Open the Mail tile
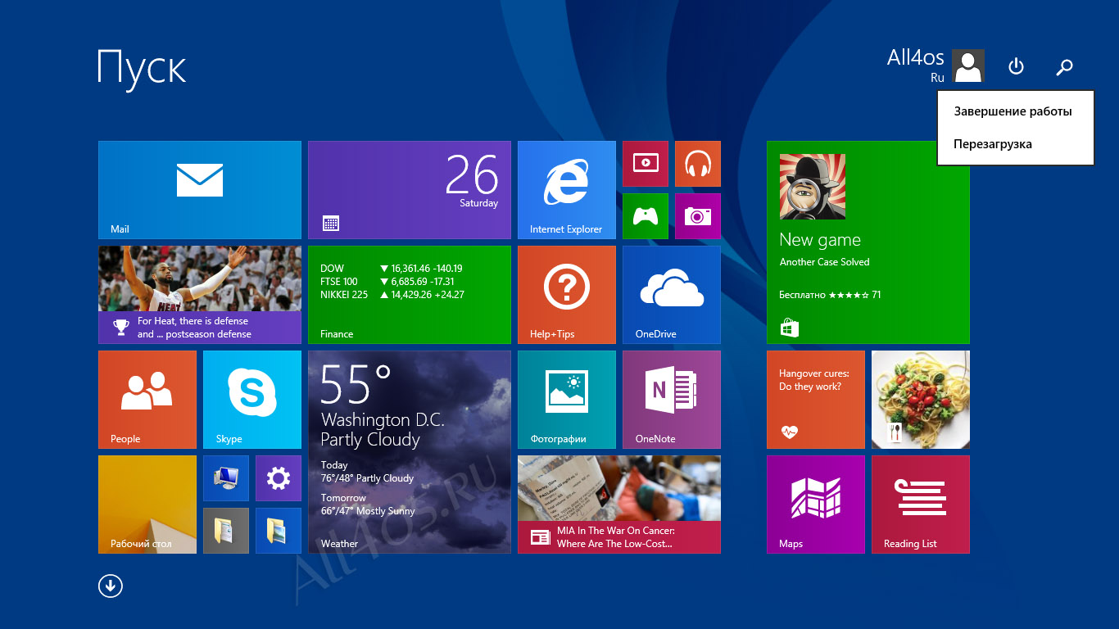Viewport: 1119px width, 629px height. coord(200,190)
